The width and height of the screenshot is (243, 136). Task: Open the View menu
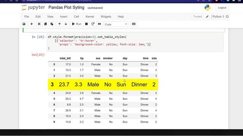point(50,17)
